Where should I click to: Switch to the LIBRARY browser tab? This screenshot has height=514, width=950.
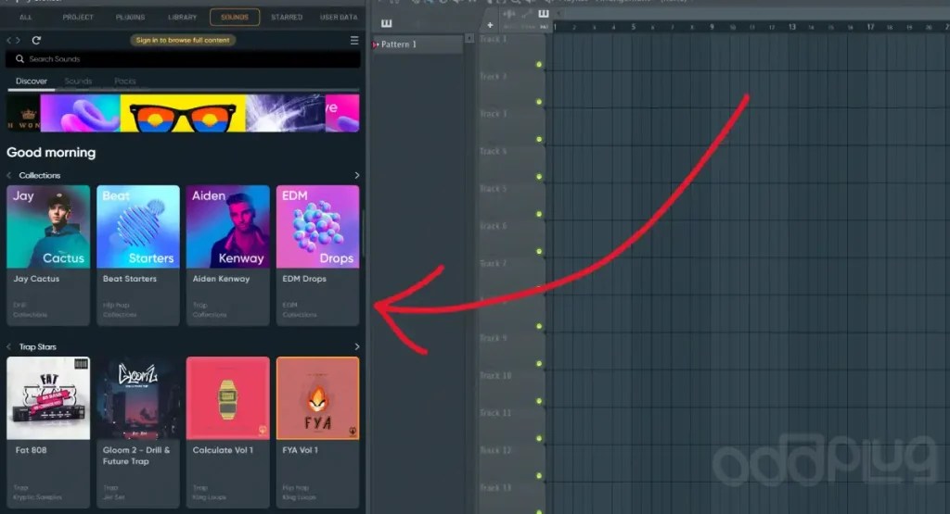click(183, 18)
